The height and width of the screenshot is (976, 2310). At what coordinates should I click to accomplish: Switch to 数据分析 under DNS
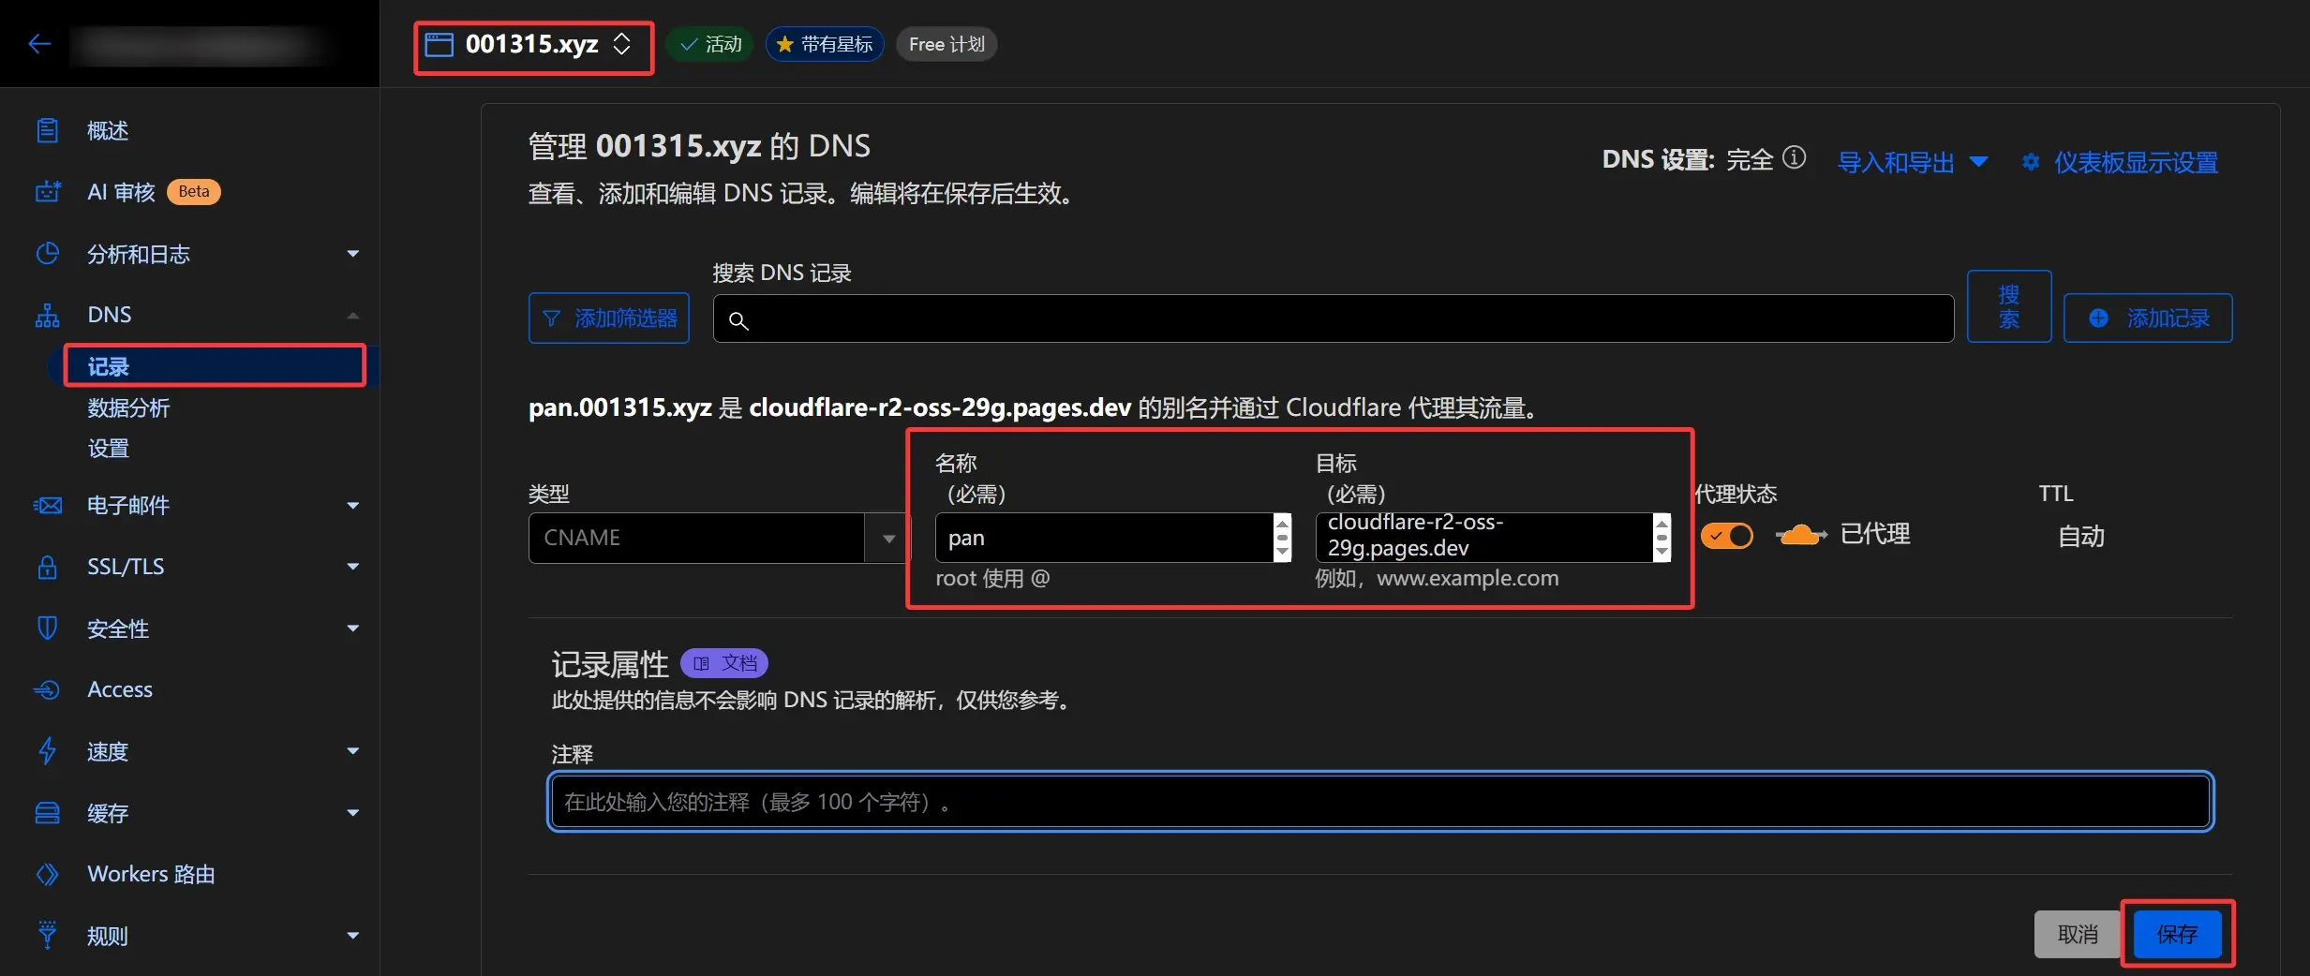click(x=128, y=407)
